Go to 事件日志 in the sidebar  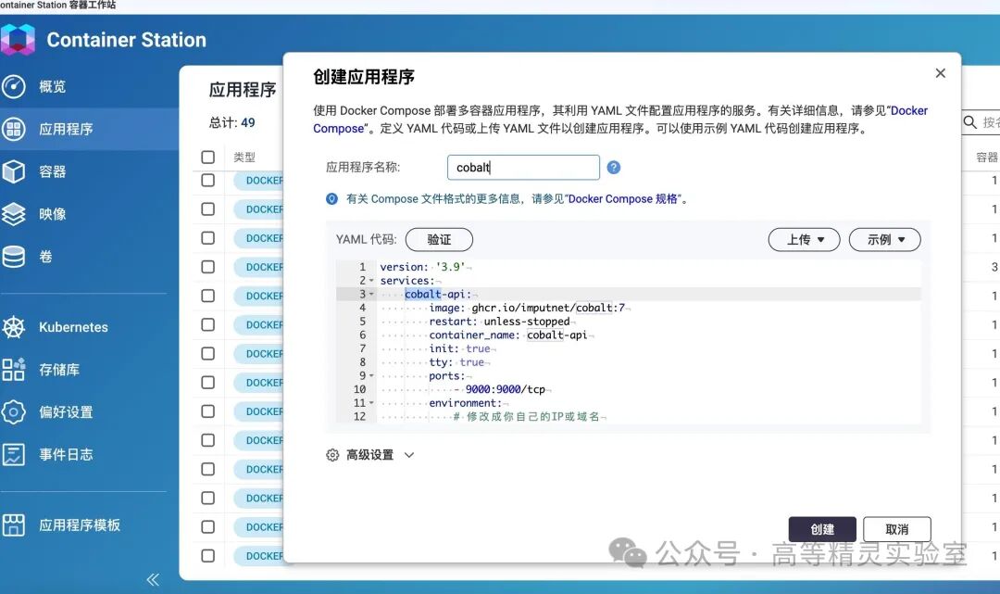(66, 454)
